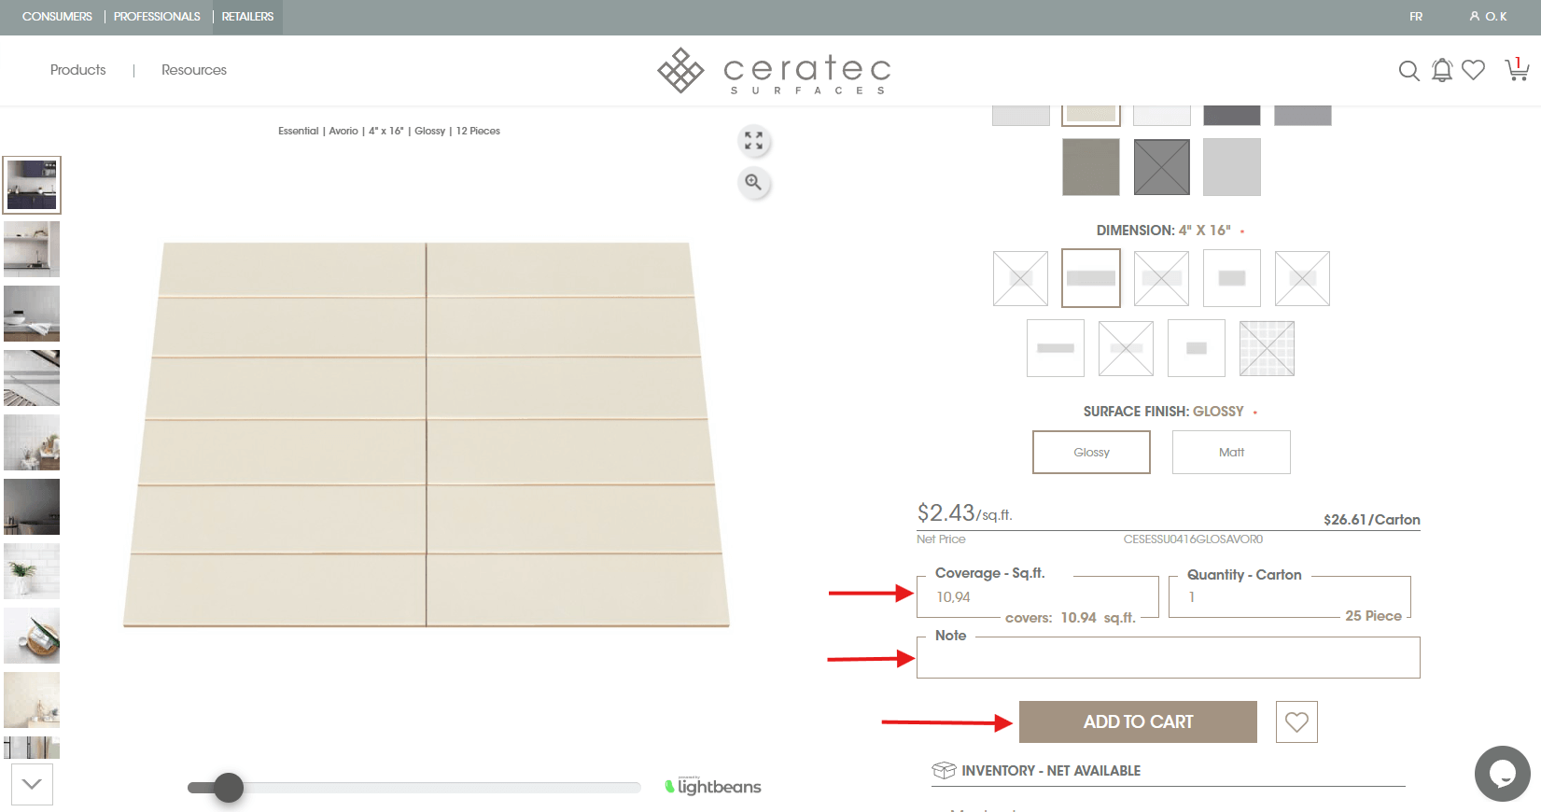1541x812 pixels.
Task: View the white tile with basket thumbnail
Action: [x=32, y=442]
